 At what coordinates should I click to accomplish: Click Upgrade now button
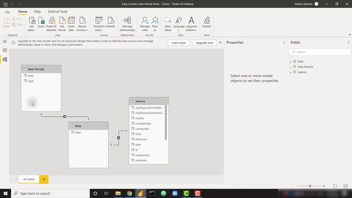pyautogui.click(x=204, y=43)
